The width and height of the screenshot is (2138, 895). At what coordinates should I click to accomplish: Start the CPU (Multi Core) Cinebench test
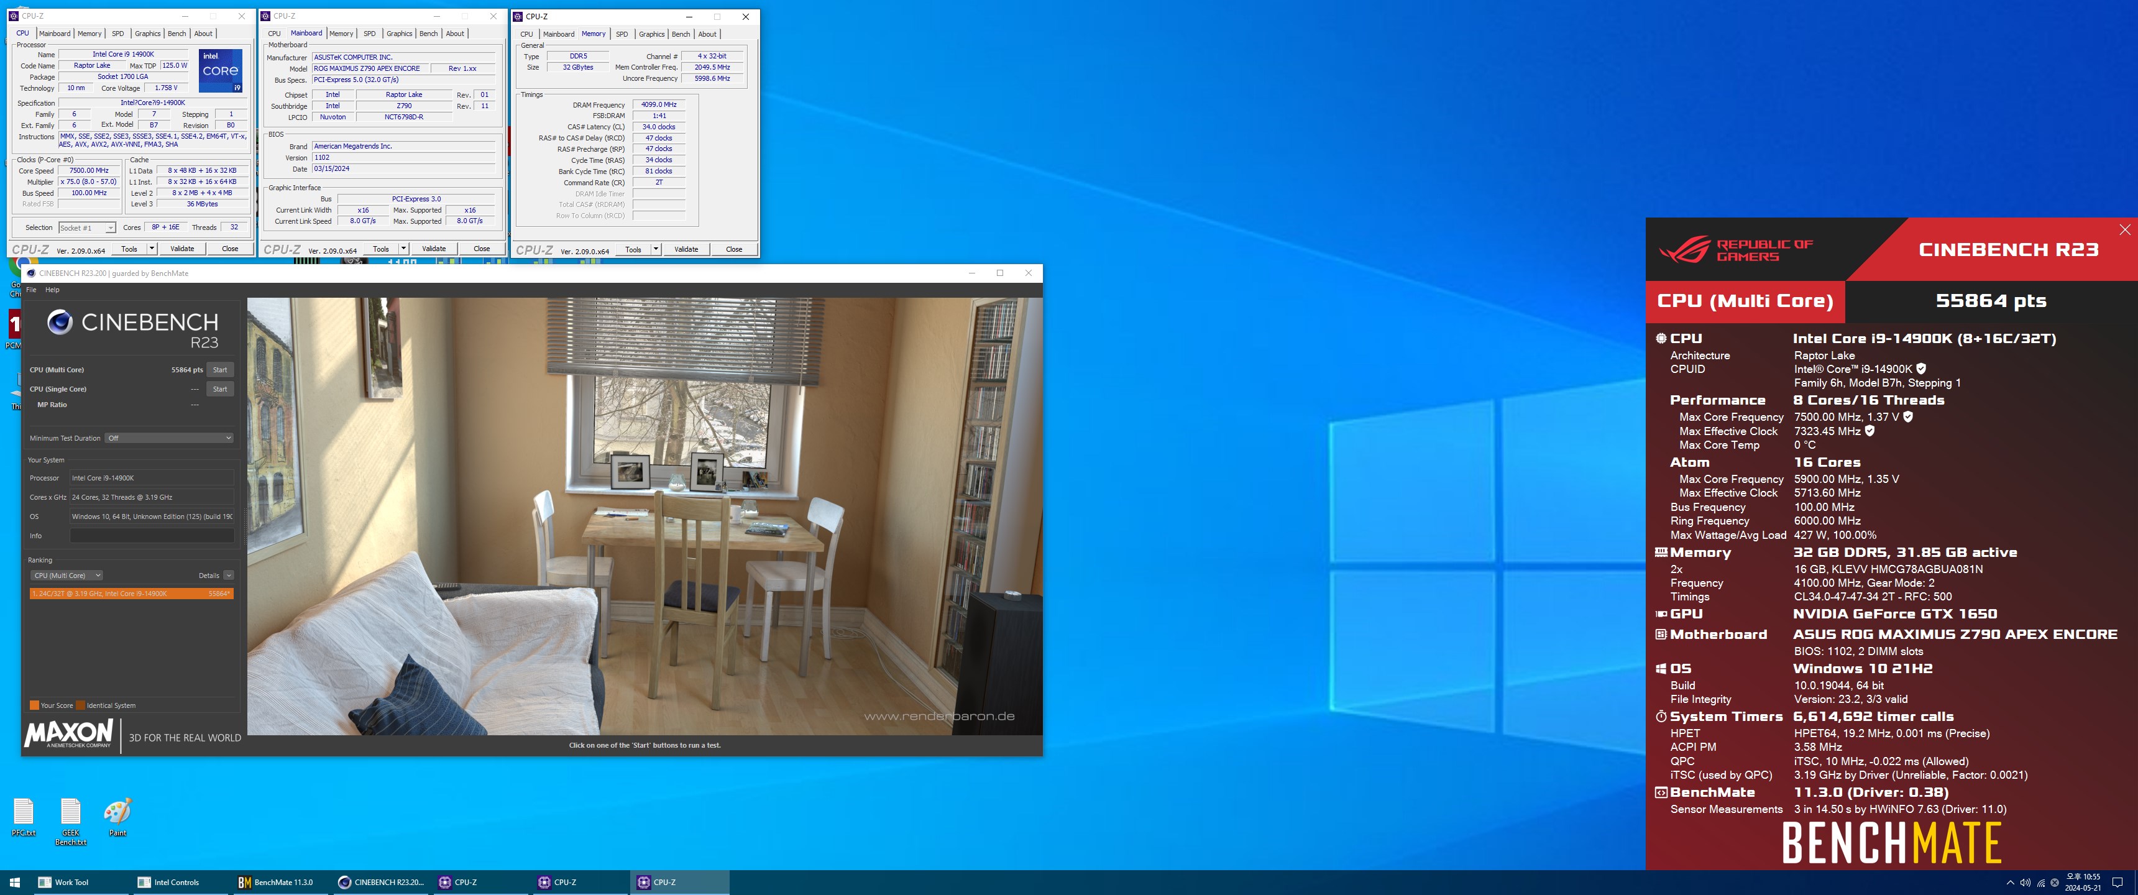tap(220, 369)
